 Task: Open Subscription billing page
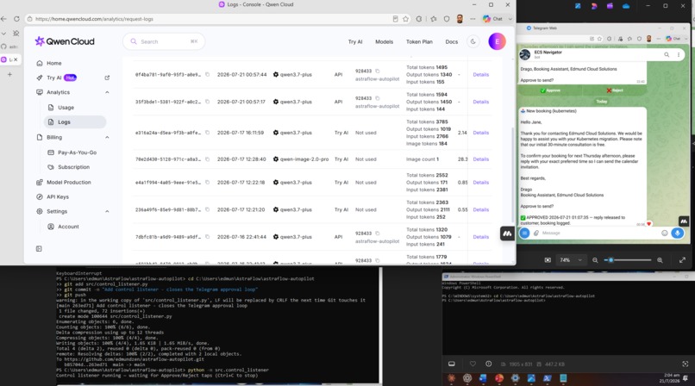point(73,167)
